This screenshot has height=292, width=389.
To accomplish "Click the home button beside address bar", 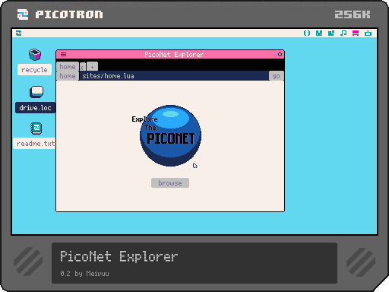I will coord(68,76).
